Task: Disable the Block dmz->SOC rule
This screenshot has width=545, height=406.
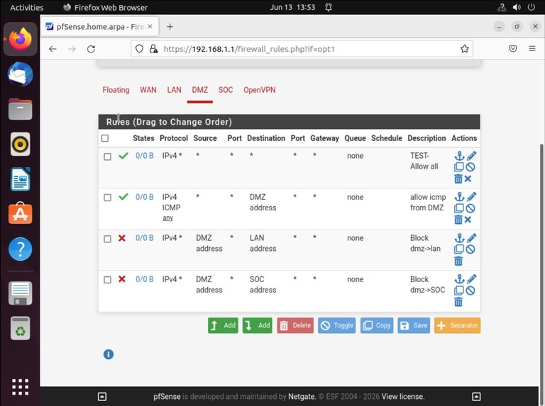Action: pos(470,291)
